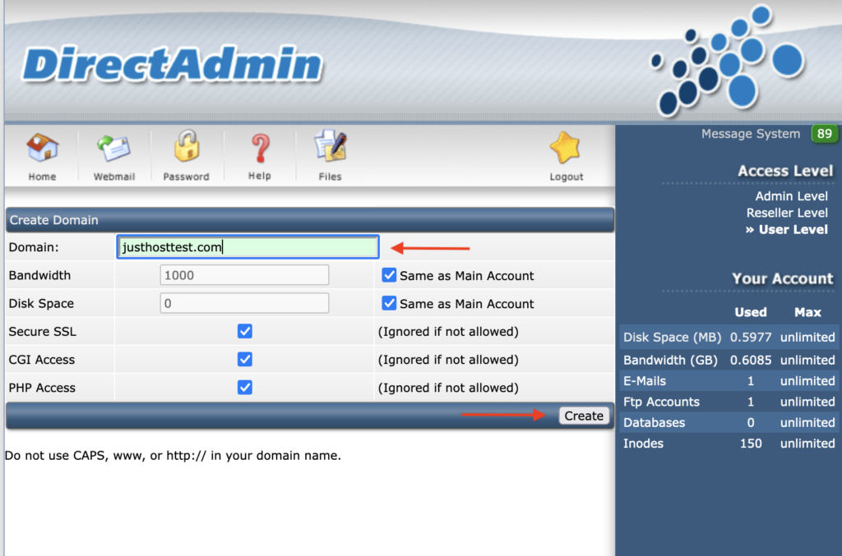
Task: Uncheck Bandwidth Same as Main Account
Action: pyautogui.click(x=389, y=276)
